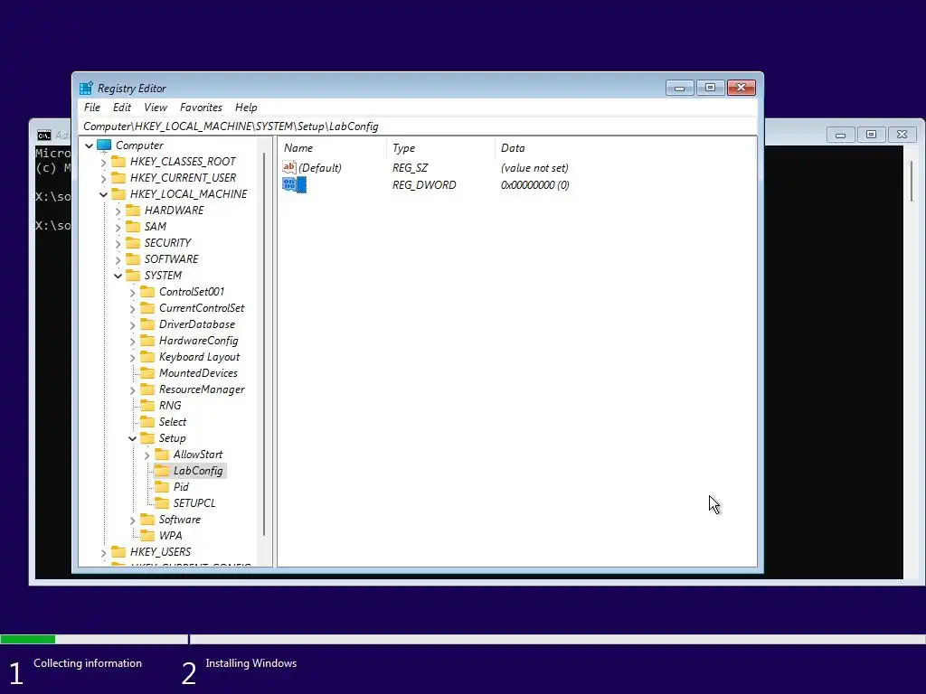Select the AllowStart folder icon
Screen dimensions: 926x694
coord(162,455)
